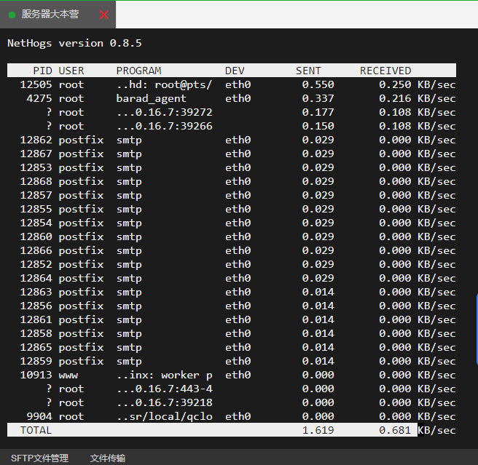Click PID 12855 postfix row
This screenshot has width=478, height=465.
pyautogui.click(x=232, y=209)
